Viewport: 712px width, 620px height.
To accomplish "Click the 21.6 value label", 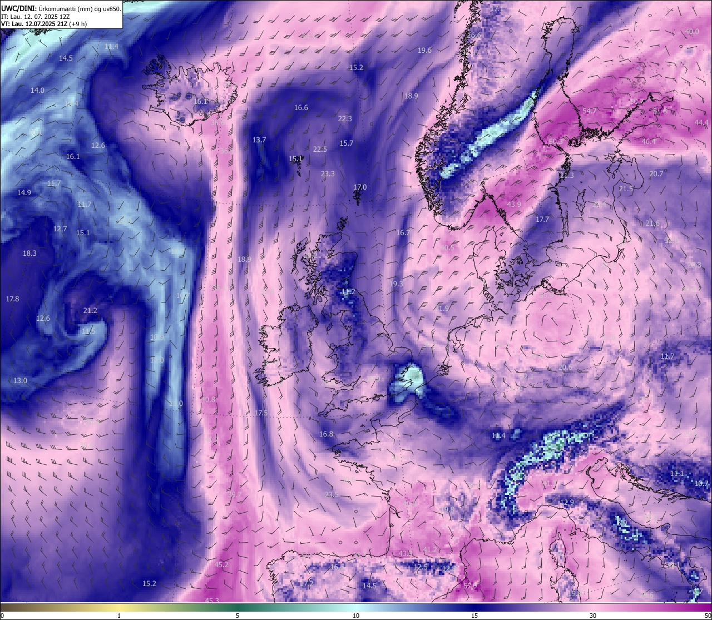I will click(652, 223).
